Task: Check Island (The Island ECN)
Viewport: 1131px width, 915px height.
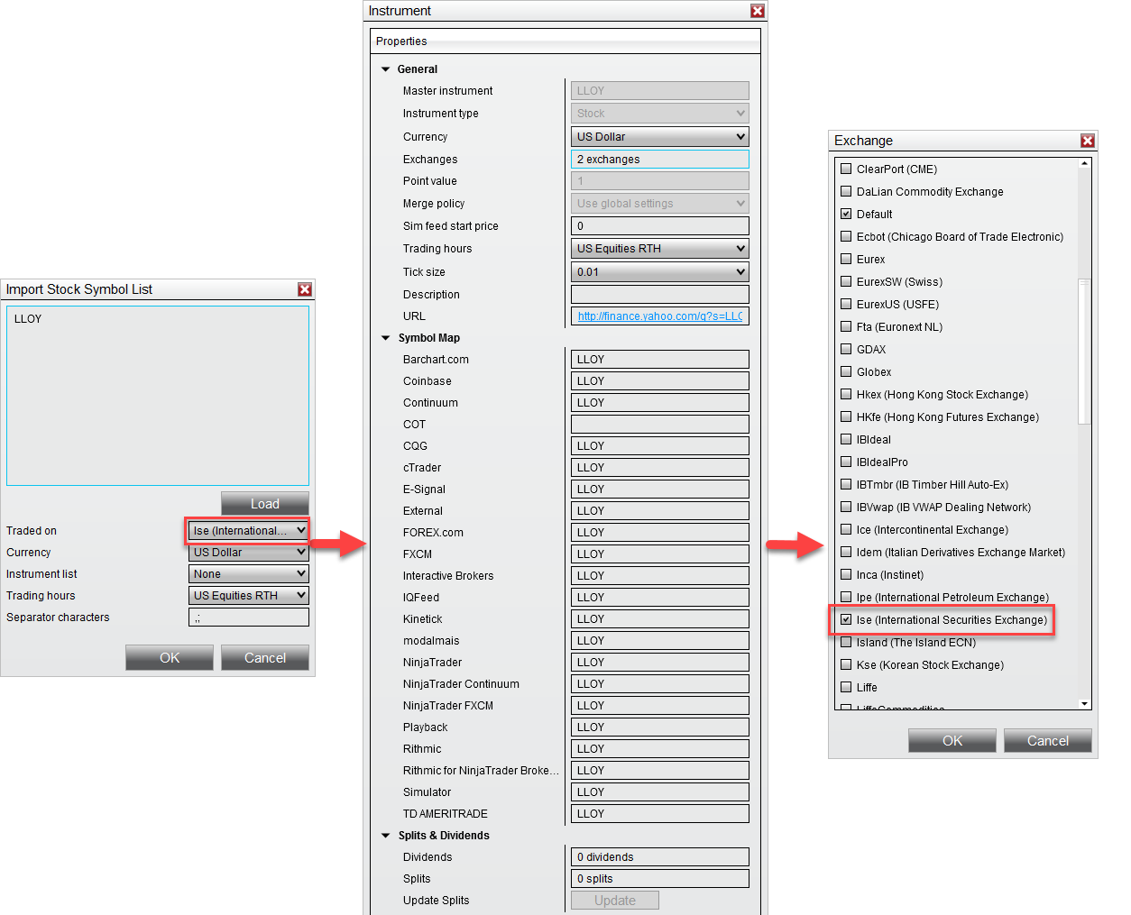Action: click(x=846, y=642)
